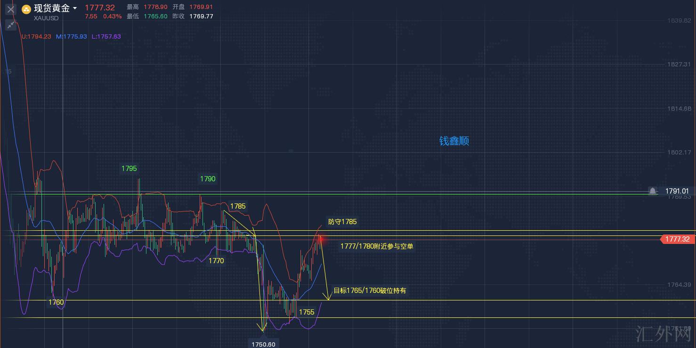
Task: Click the 1760 low annotation label
Action: pos(56,302)
